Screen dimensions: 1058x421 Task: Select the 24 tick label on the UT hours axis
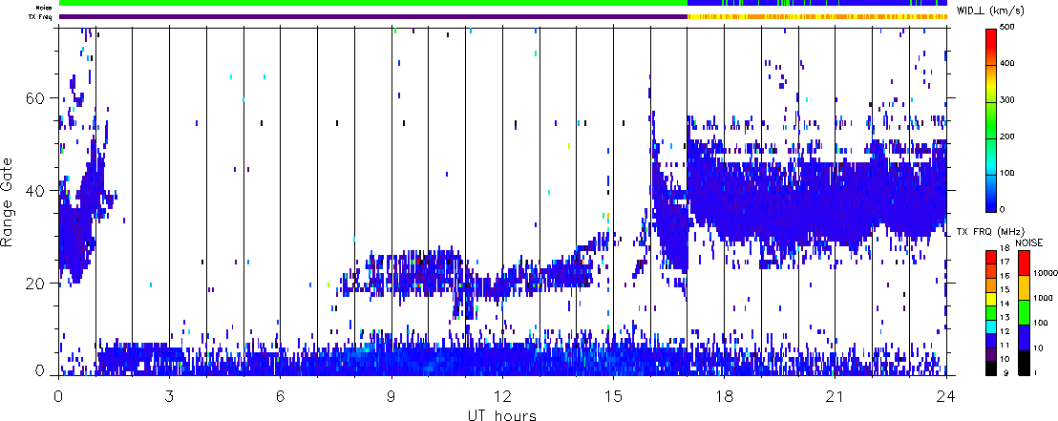pyautogui.click(x=946, y=396)
